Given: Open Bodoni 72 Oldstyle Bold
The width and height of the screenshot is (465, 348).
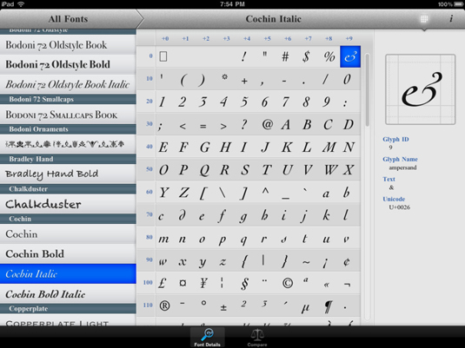Looking at the screenshot, I should pyautogui.click(x=68, y=64).
